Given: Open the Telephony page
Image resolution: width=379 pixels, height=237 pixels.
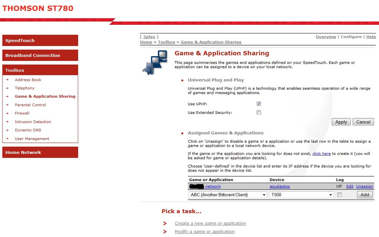Looking at the screenshot, I should point(25,88).
